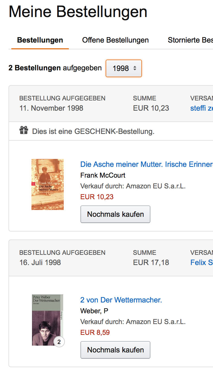Screen dimensions: 213x374
Task: Click the order date 16. Juli 1998
Action: click(40, 262)
